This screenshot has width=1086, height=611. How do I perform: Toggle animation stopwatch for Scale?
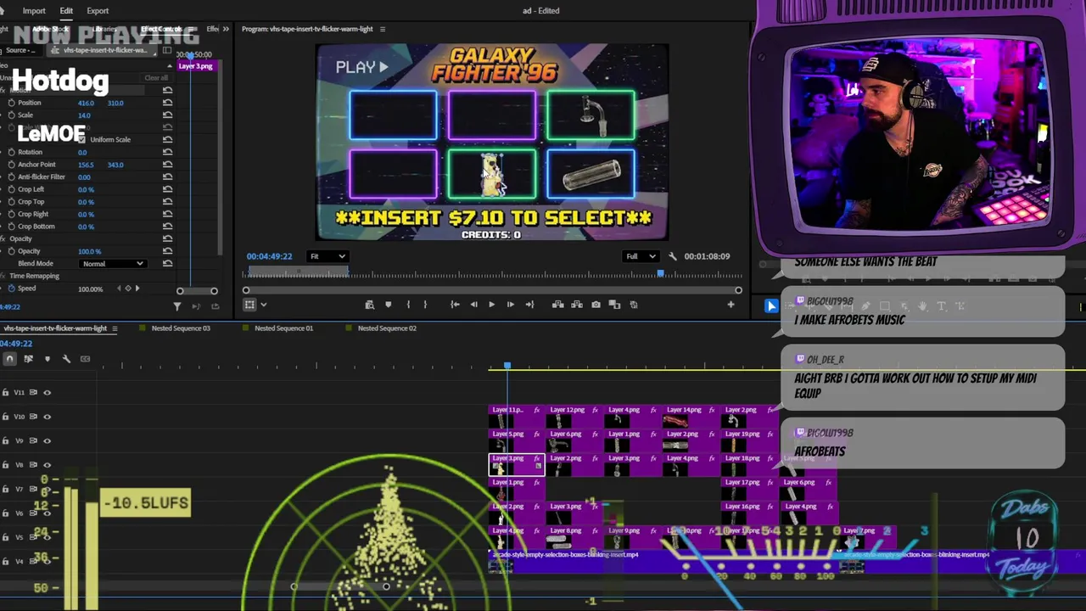[x=11, y=115]
